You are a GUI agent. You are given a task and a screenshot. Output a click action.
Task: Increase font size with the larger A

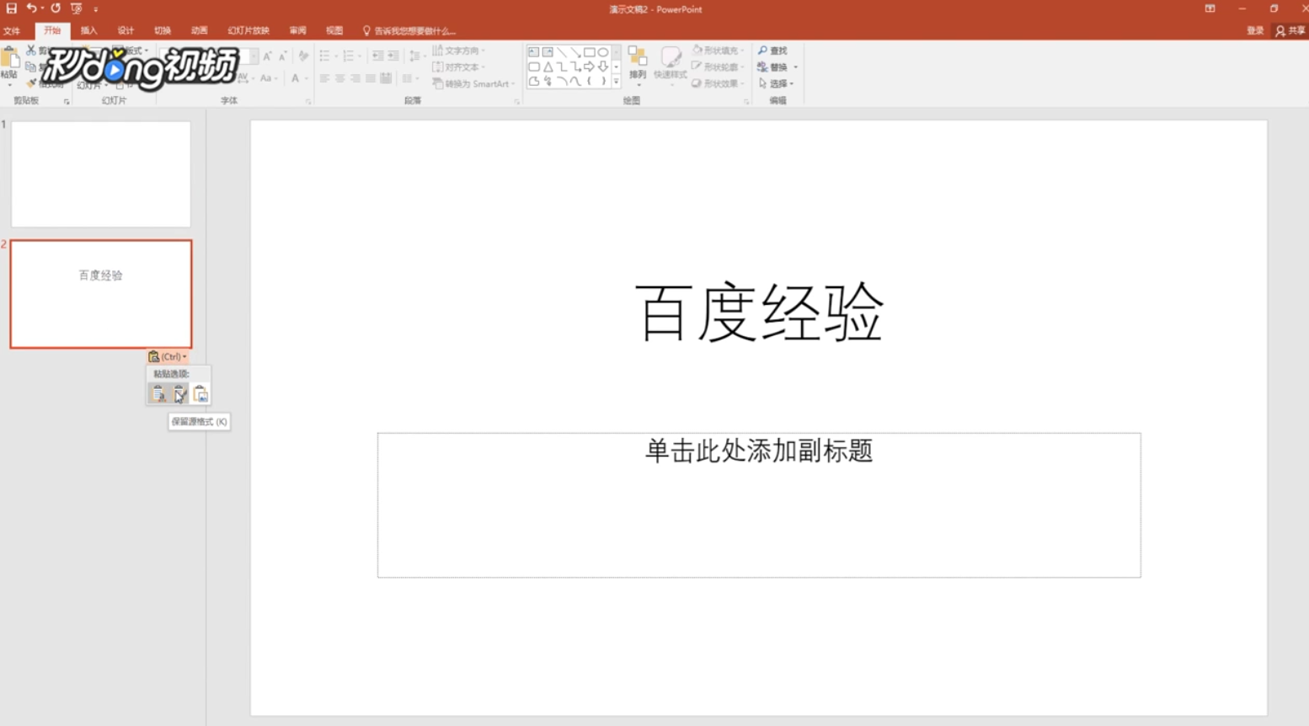[x=267, y=56]
